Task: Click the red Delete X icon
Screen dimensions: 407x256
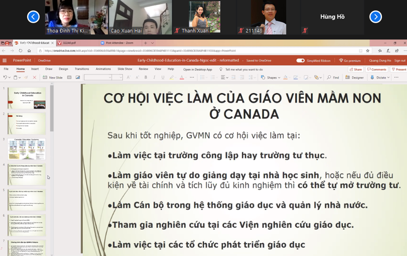Action: coord(34,78)
